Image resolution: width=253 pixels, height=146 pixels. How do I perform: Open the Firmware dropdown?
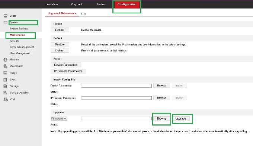(x=59, y=119)
